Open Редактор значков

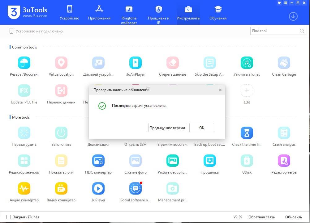click(x=24, y=161)
